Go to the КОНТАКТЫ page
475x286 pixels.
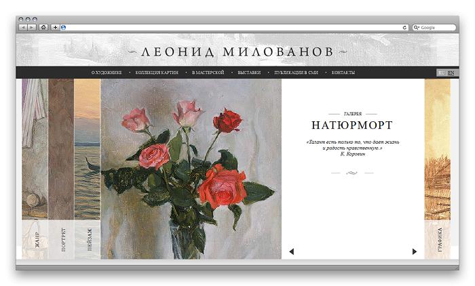(343, 73)
